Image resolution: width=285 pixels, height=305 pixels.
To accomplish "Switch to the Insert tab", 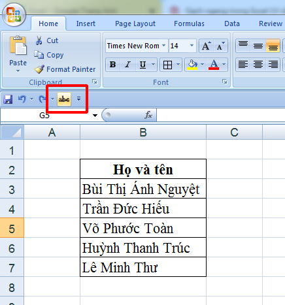I will tap(86, 24).
